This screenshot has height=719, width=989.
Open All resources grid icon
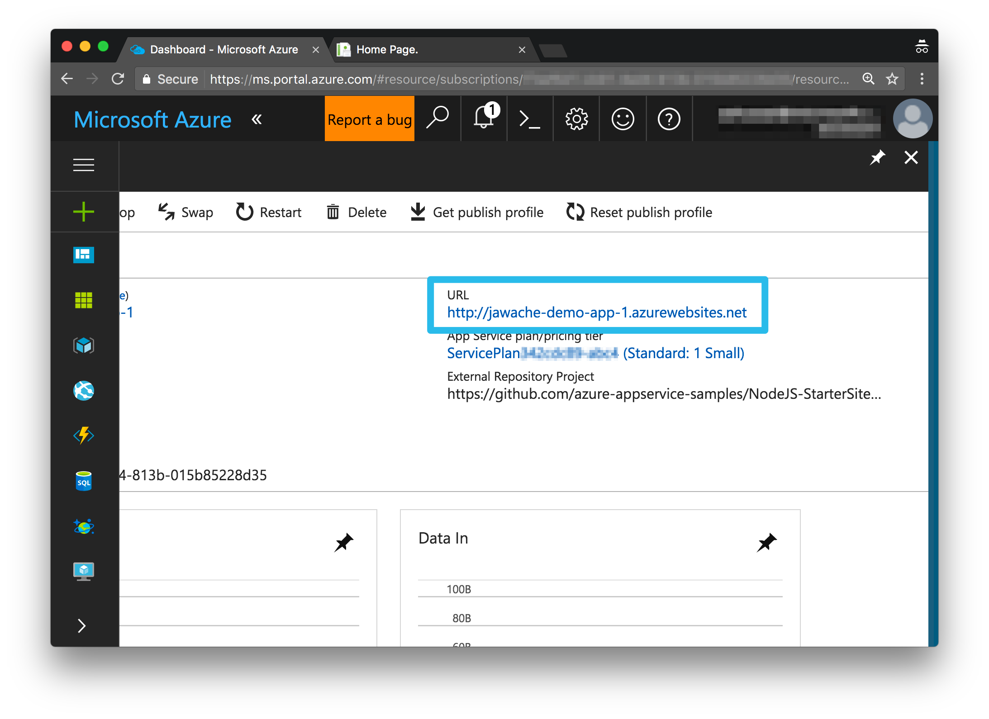[x=84, y=300]
